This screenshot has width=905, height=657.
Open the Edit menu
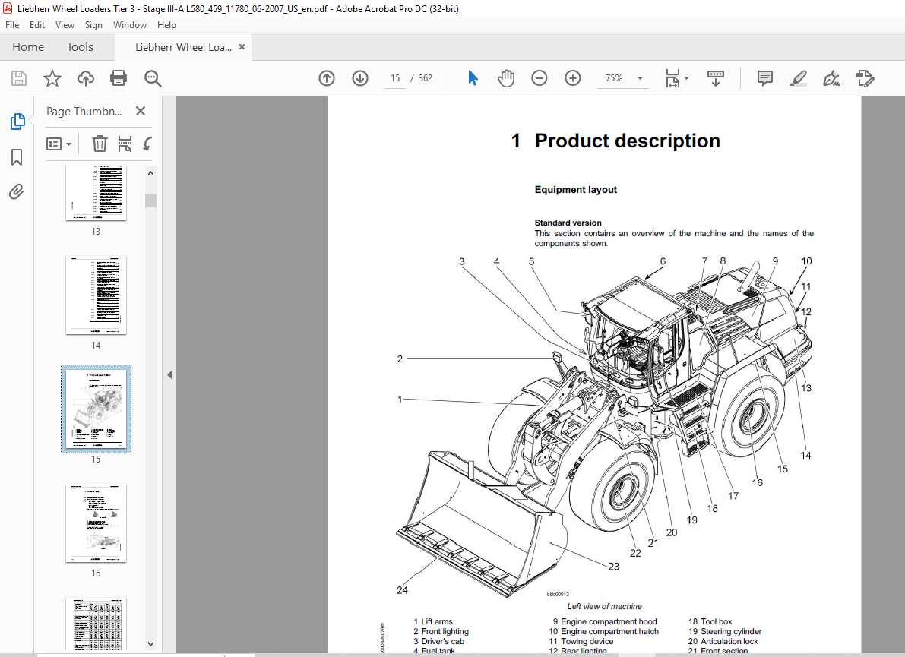tap(37, 25)
